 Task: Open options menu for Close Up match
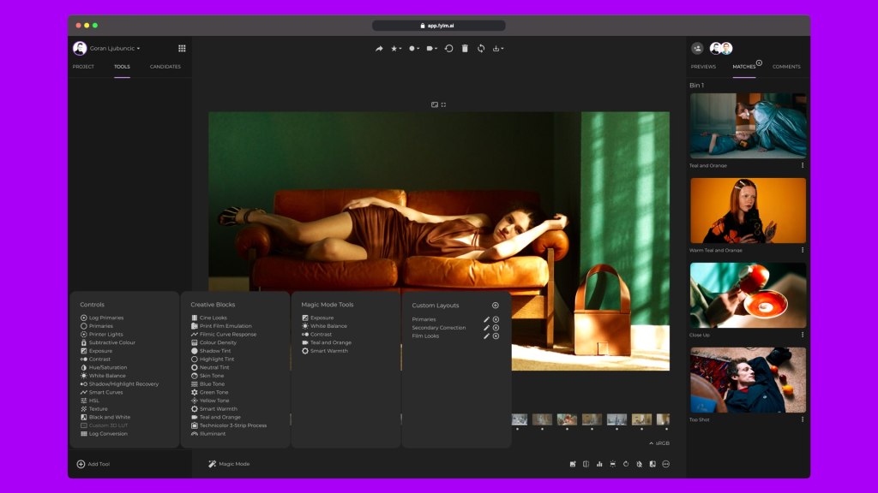click(803, 335)
